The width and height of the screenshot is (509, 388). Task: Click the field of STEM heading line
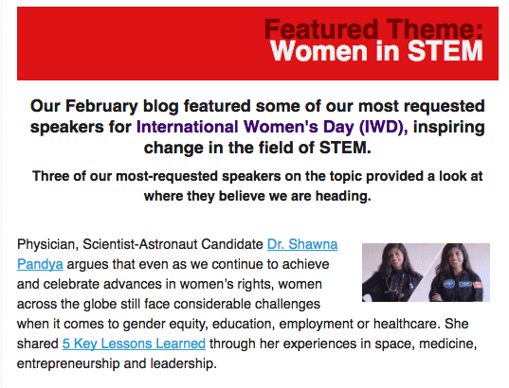point(258,148)
